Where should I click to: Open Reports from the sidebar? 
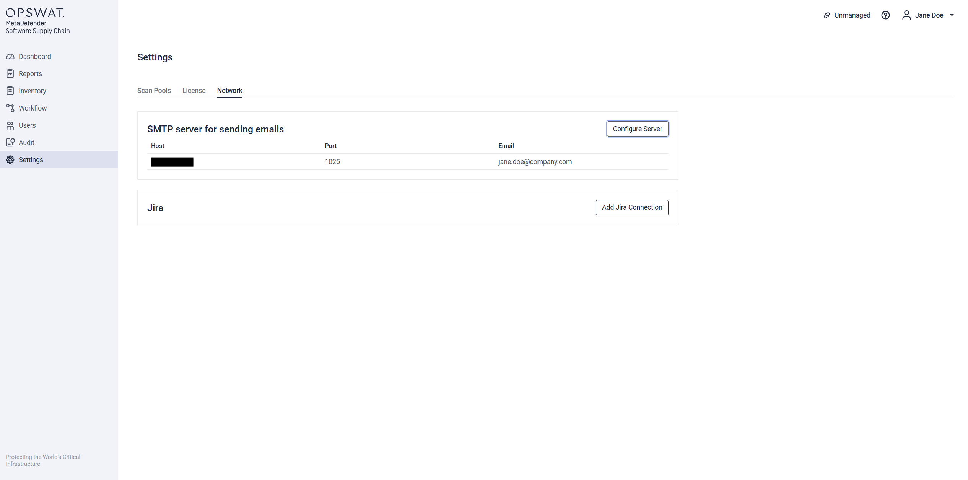[x=59, y=74]
